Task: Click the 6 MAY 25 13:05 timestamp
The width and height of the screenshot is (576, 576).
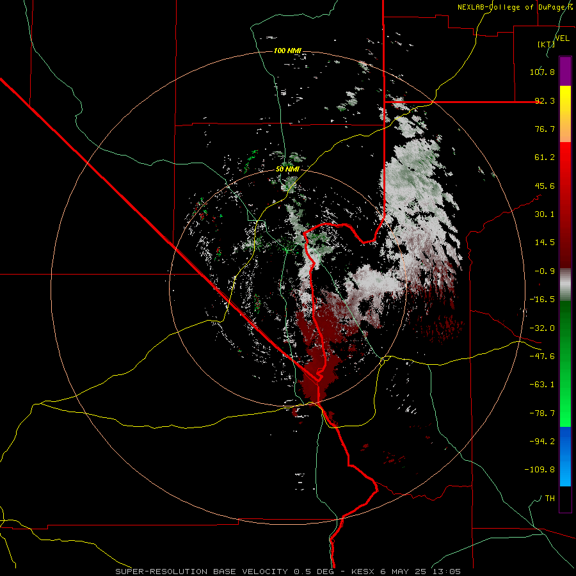Action: click(x=420, y=572)
